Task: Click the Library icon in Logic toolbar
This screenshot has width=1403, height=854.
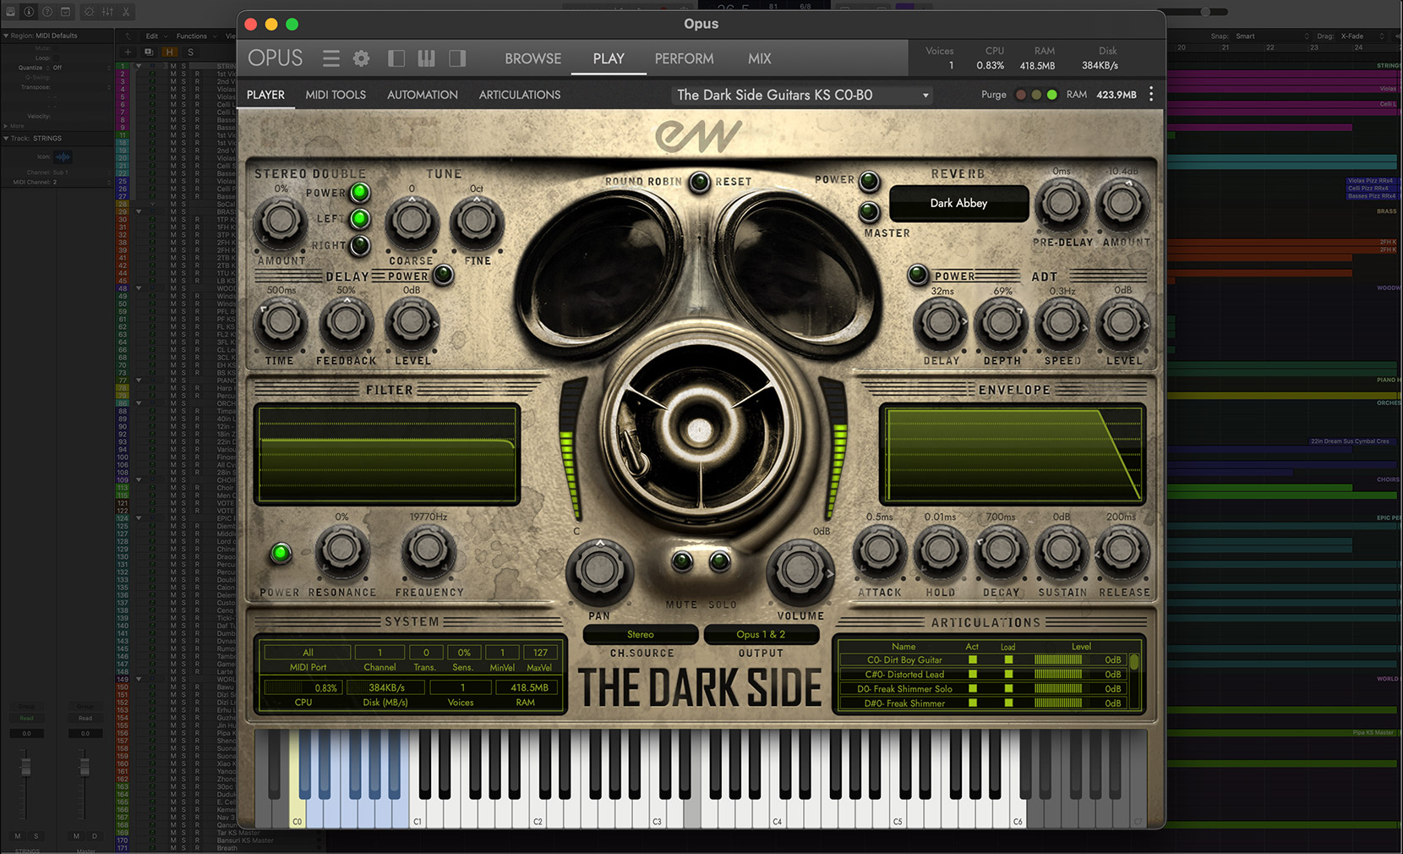Action: [x=11, y=12]
